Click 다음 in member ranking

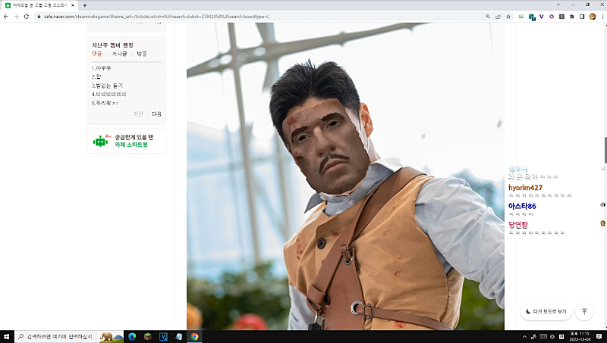coord(156,114)
